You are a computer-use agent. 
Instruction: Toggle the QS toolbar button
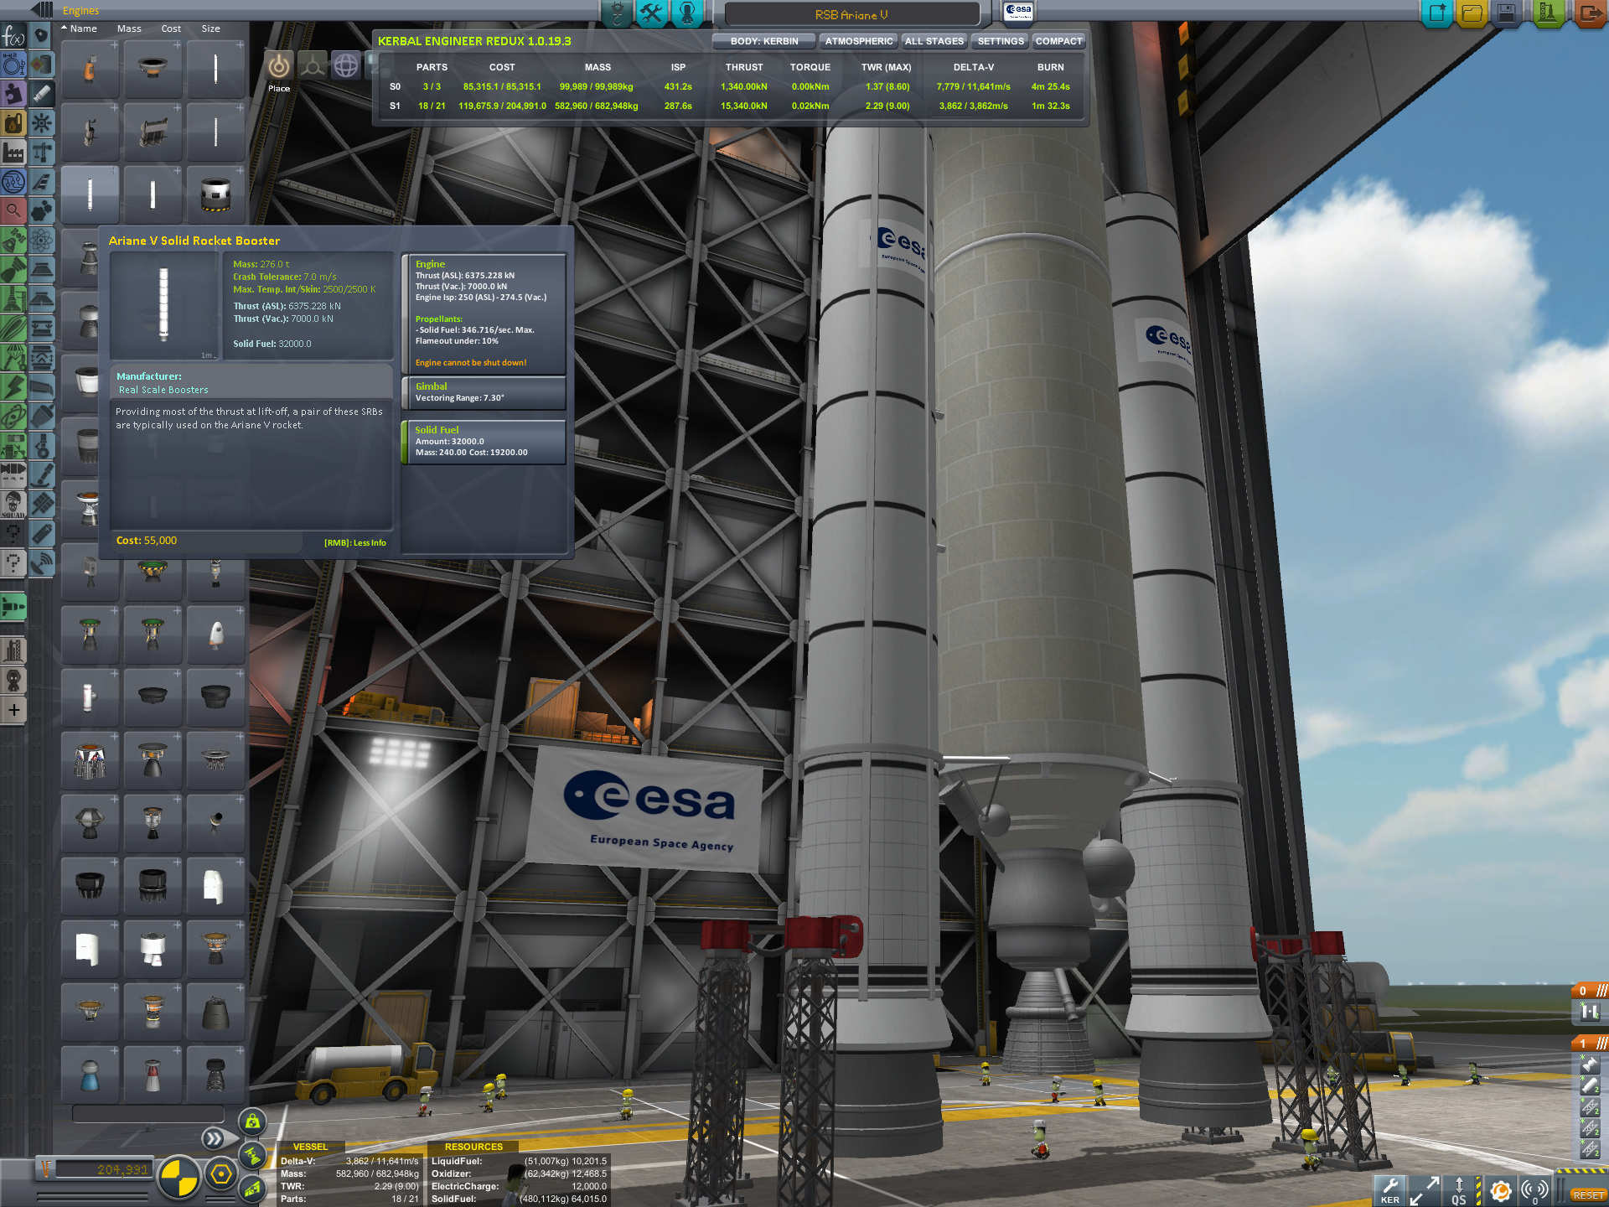click(1459, 1190)
